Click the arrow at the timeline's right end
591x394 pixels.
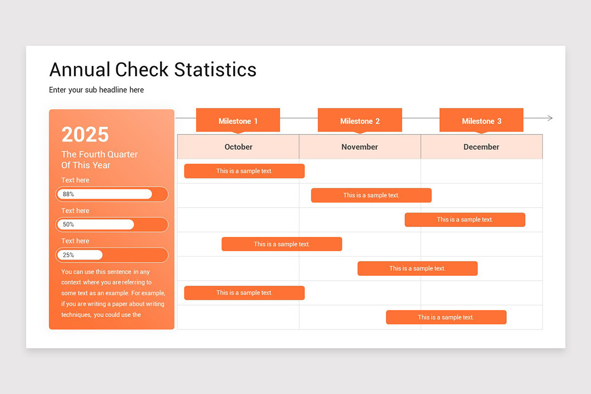click(548, 118)
